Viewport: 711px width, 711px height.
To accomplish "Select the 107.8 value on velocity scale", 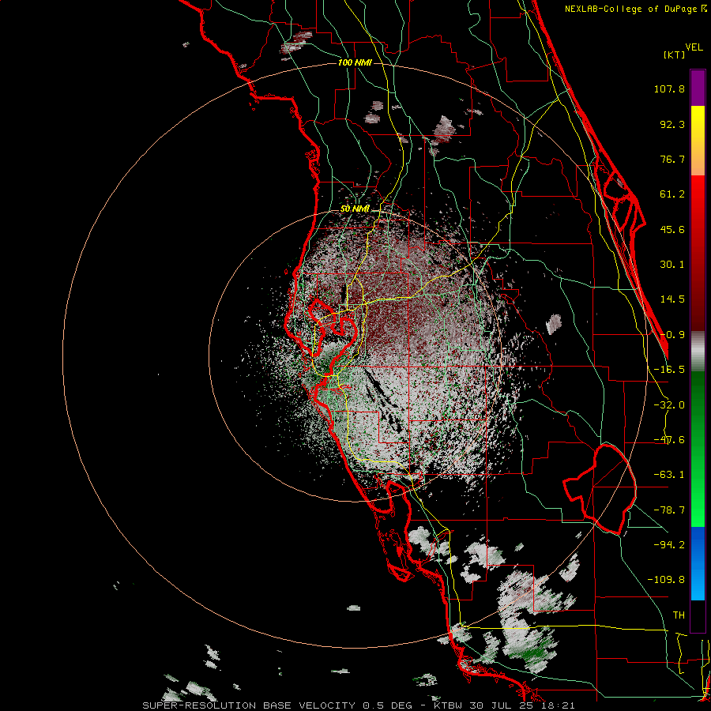I will (x=669, y=88).
